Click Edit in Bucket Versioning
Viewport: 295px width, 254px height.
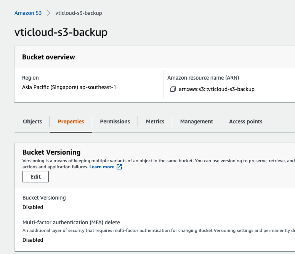[35, 177]
